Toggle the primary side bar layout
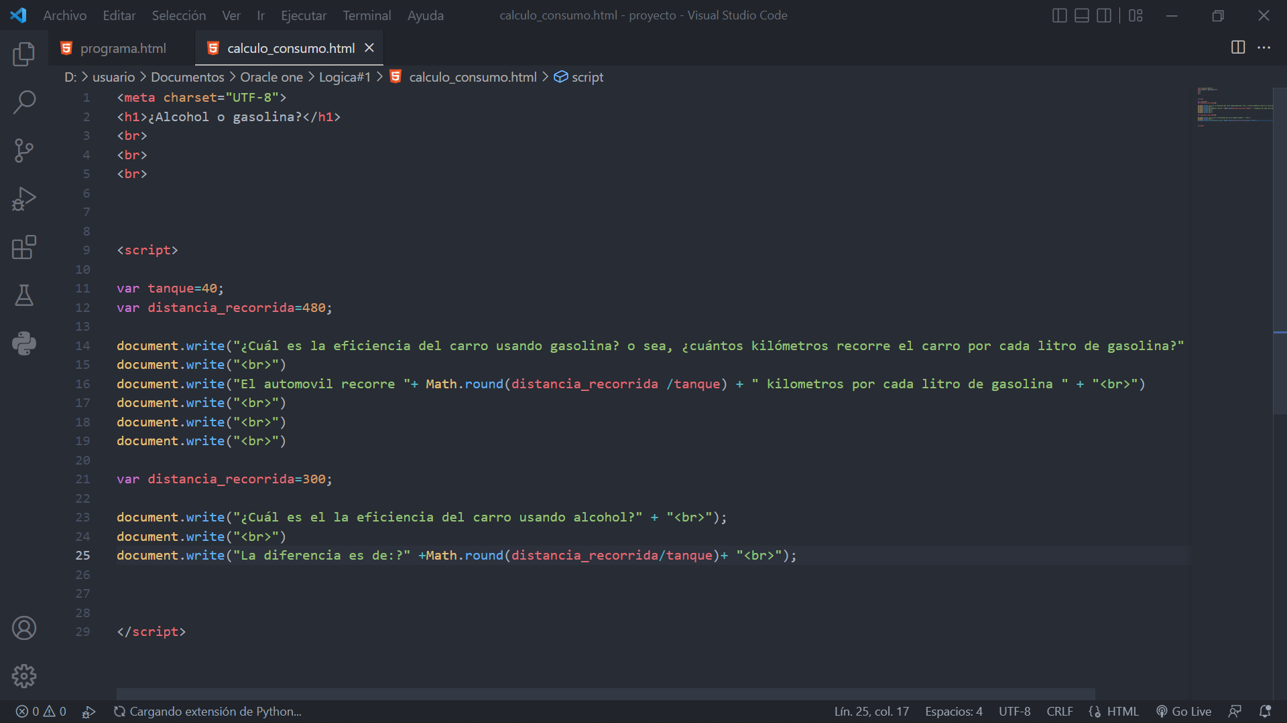Viewport: 1287px width, 723px height. [1060, 15]
